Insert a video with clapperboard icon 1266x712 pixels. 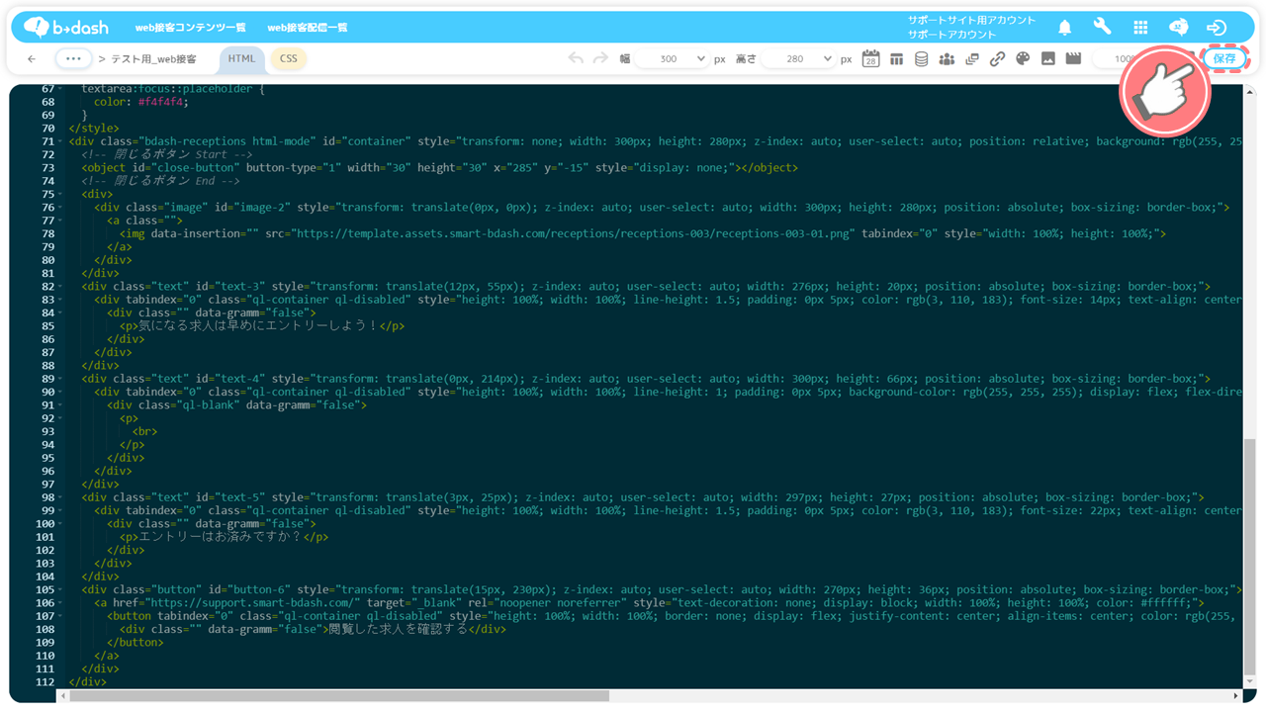1073,59
